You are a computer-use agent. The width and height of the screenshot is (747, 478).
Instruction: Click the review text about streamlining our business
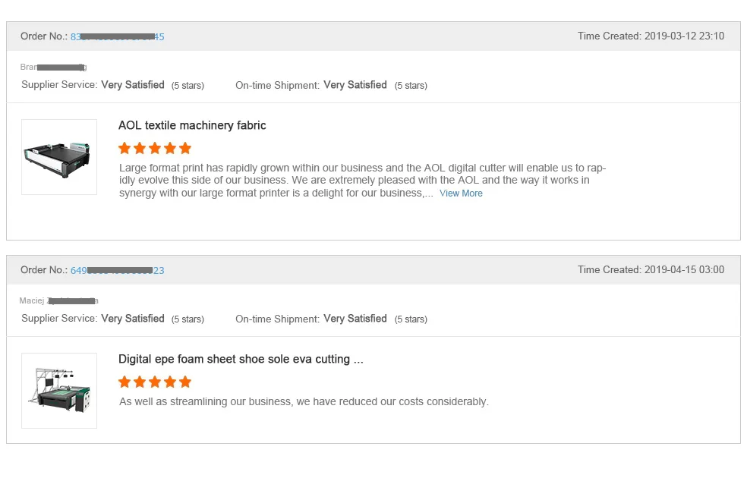click(x=304, y=401)
